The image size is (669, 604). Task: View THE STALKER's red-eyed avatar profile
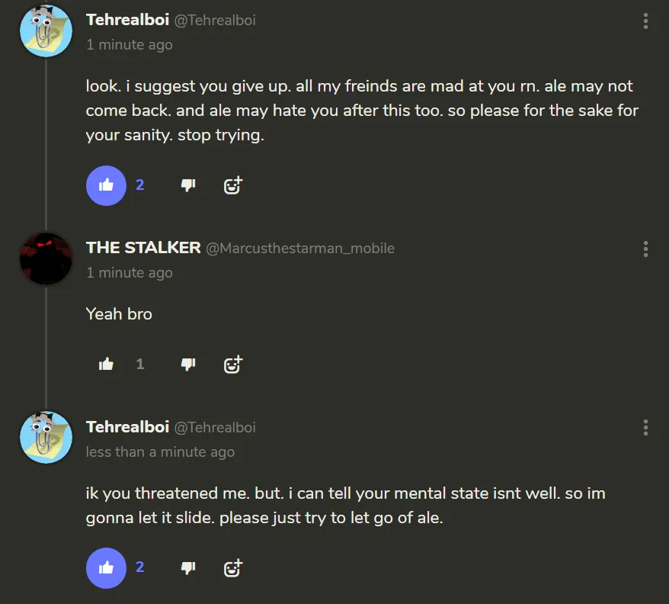tap(46, 259)
